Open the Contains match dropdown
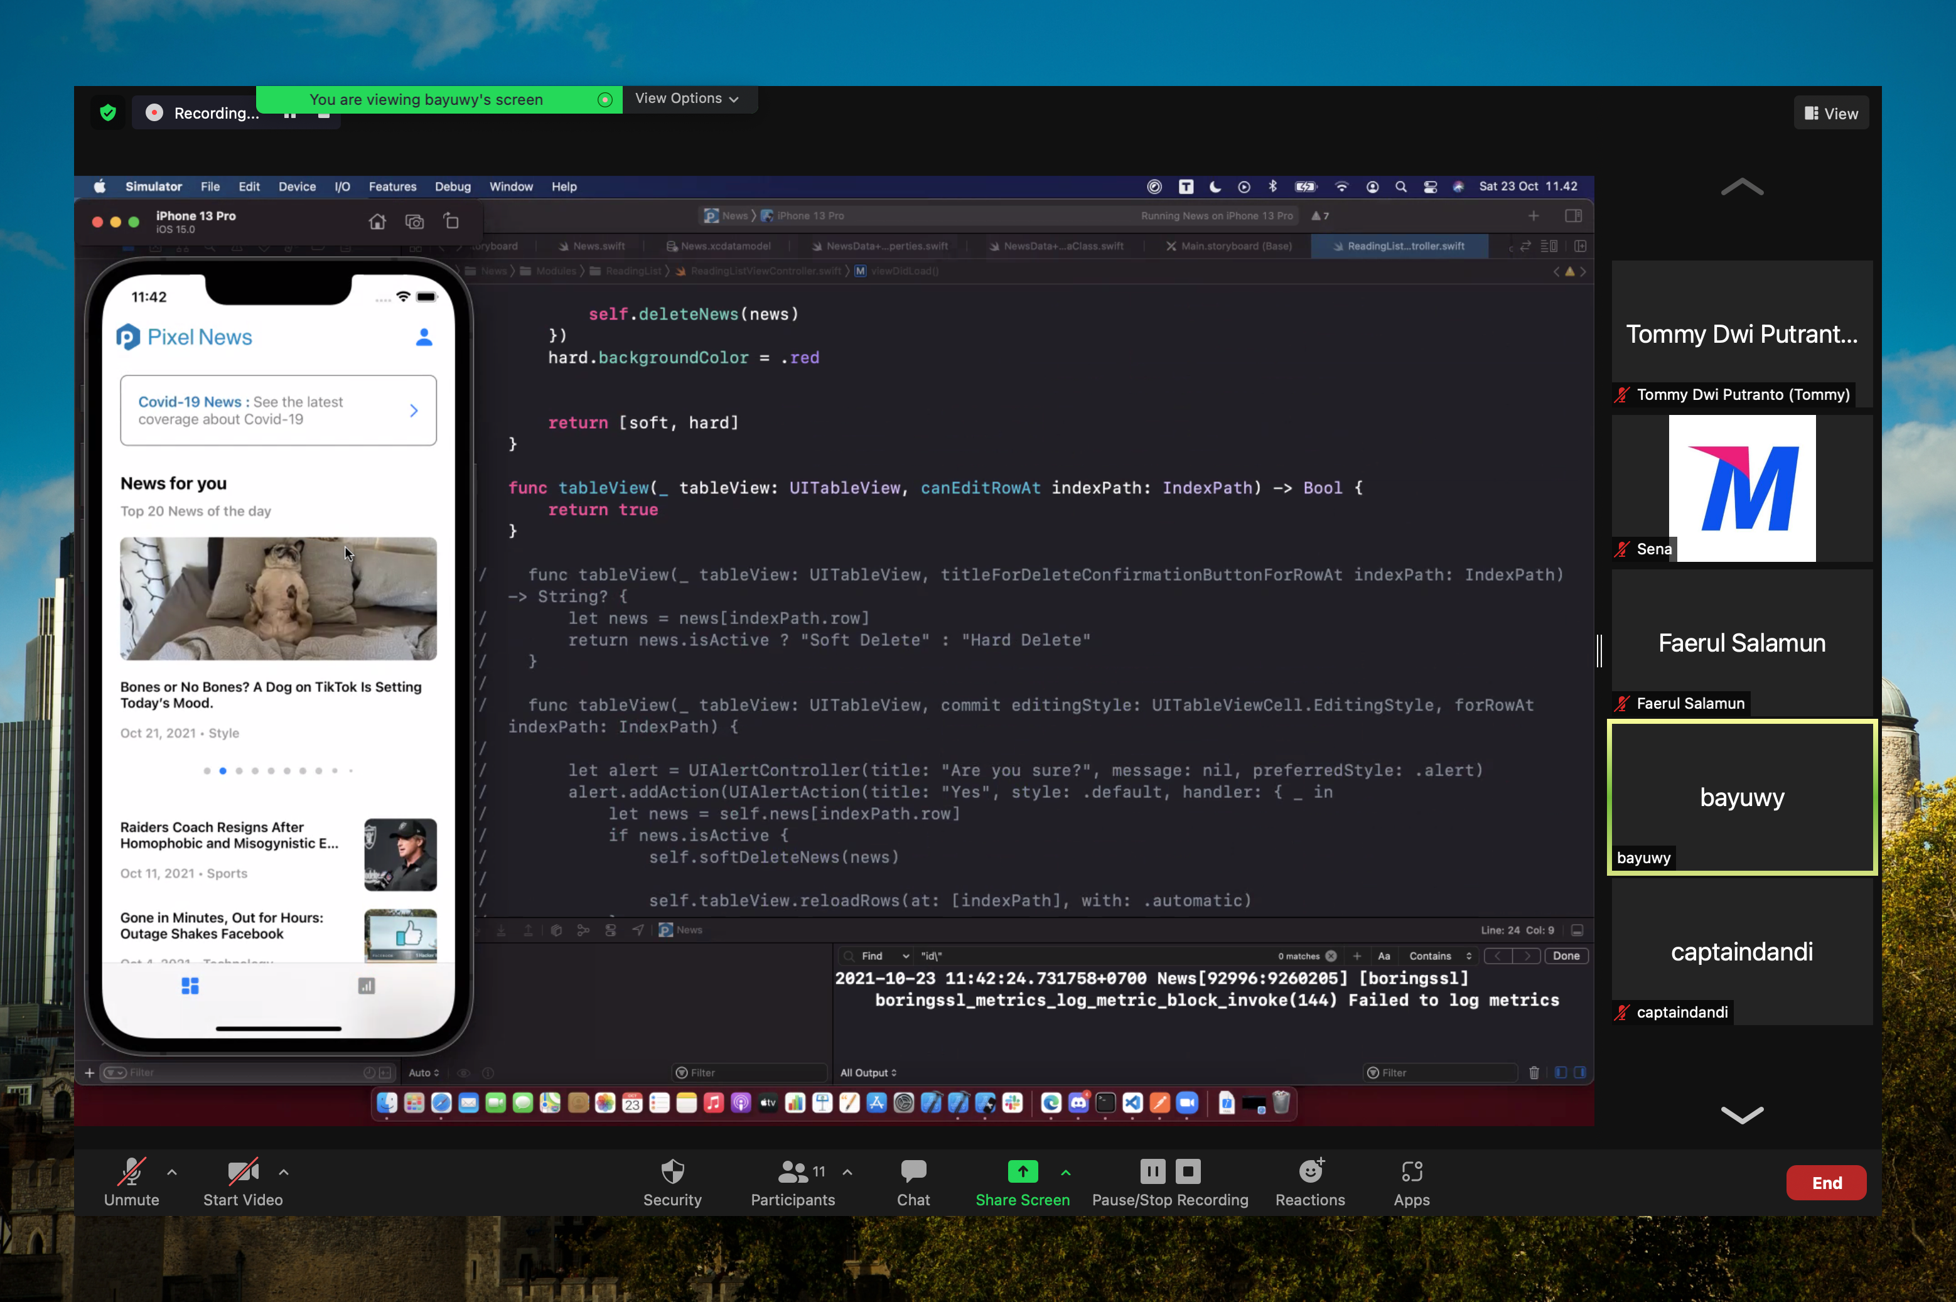Screen dimensions: 1956x1302 coord(1439,955)
